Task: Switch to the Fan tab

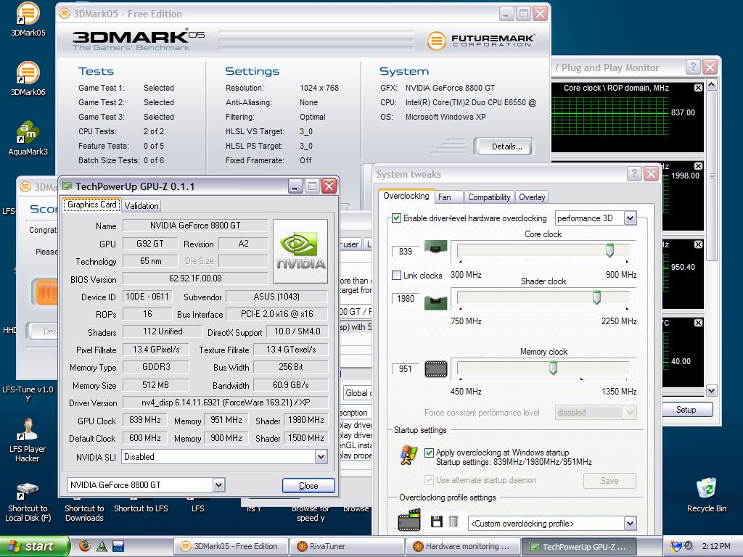Action: click(x=445, y=197)
